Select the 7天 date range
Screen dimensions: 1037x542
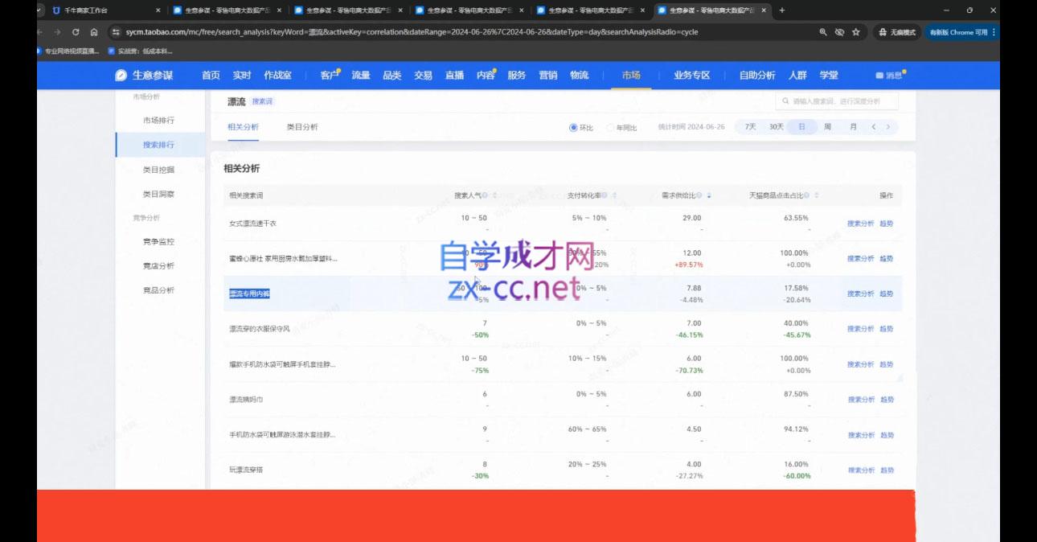750,127
